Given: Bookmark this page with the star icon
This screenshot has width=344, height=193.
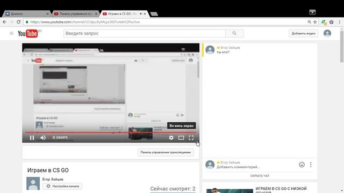Looking at the screenshot, I should pyautogui.click(x=315, y=22).
